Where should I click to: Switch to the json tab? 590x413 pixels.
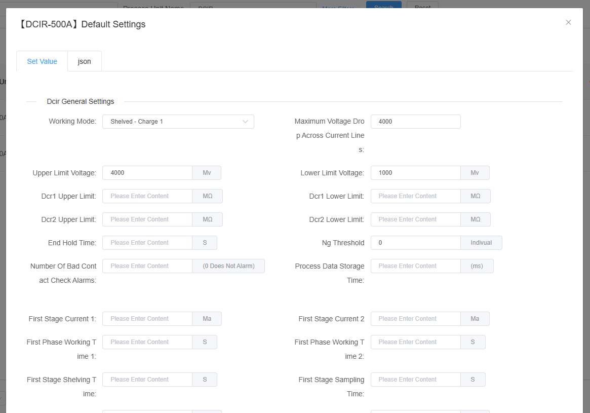point(84,61)
